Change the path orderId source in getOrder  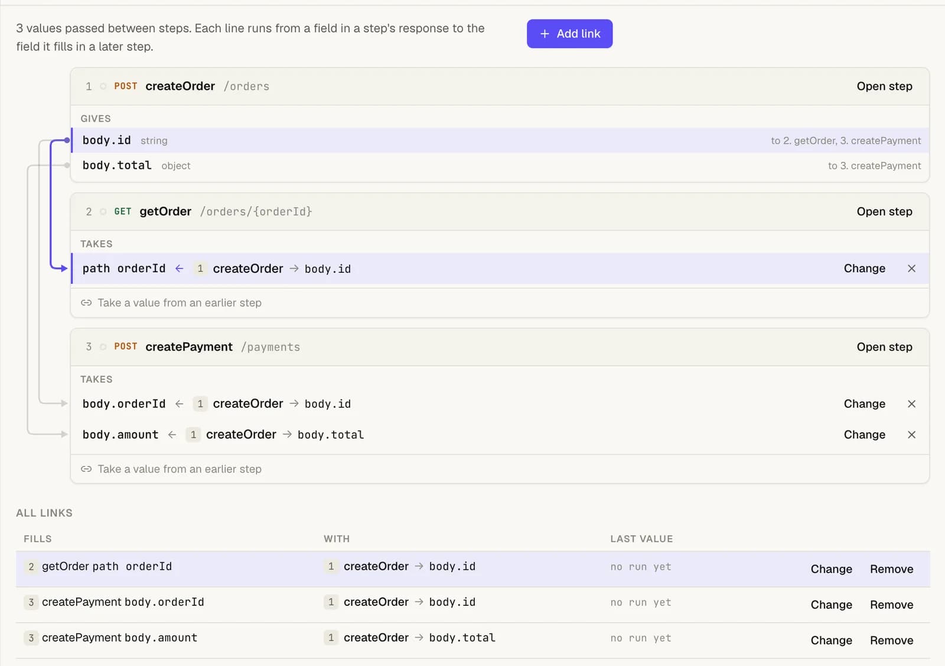(x=864, y=269)
